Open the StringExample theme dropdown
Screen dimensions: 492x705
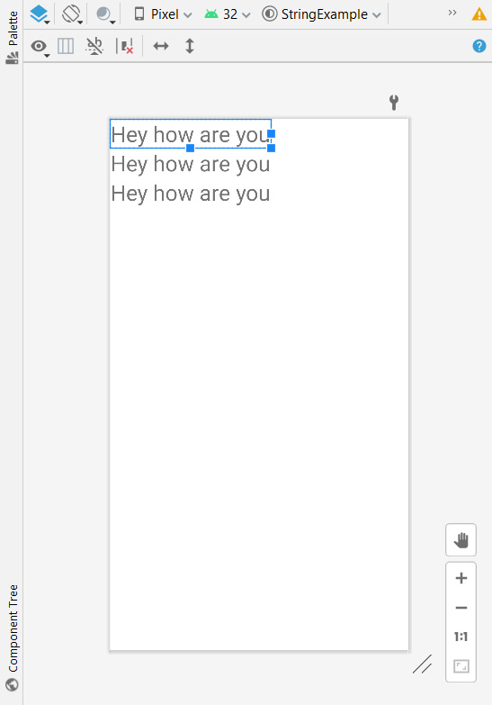[x=321, y=14]
